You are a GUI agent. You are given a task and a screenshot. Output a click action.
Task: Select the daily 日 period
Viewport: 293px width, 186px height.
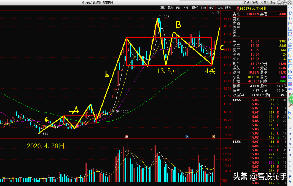[290, 150]
